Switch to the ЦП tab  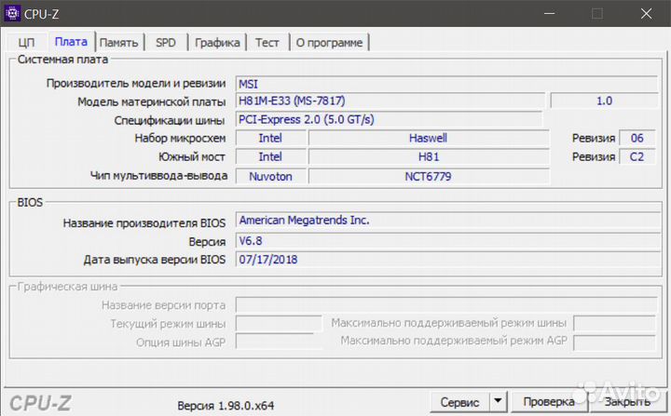coord(26,42)
